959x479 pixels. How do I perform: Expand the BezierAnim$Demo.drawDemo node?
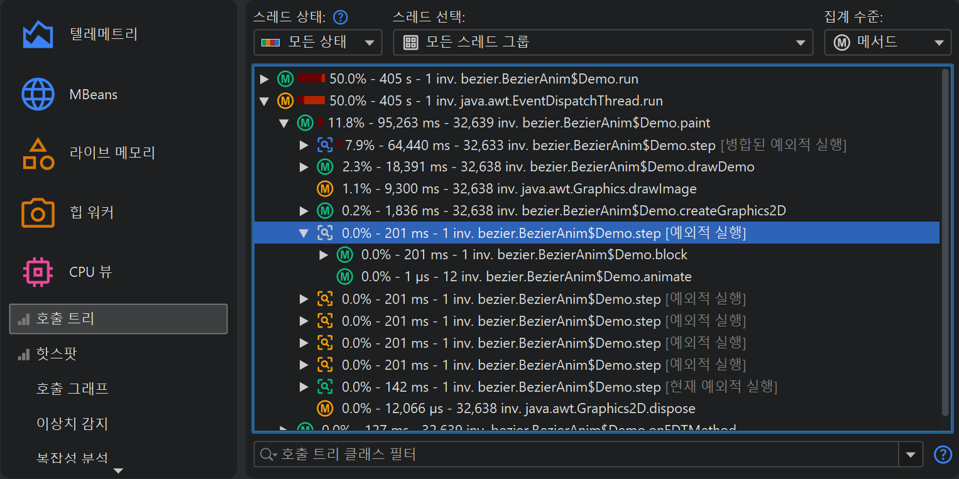(x=304, y=167)
